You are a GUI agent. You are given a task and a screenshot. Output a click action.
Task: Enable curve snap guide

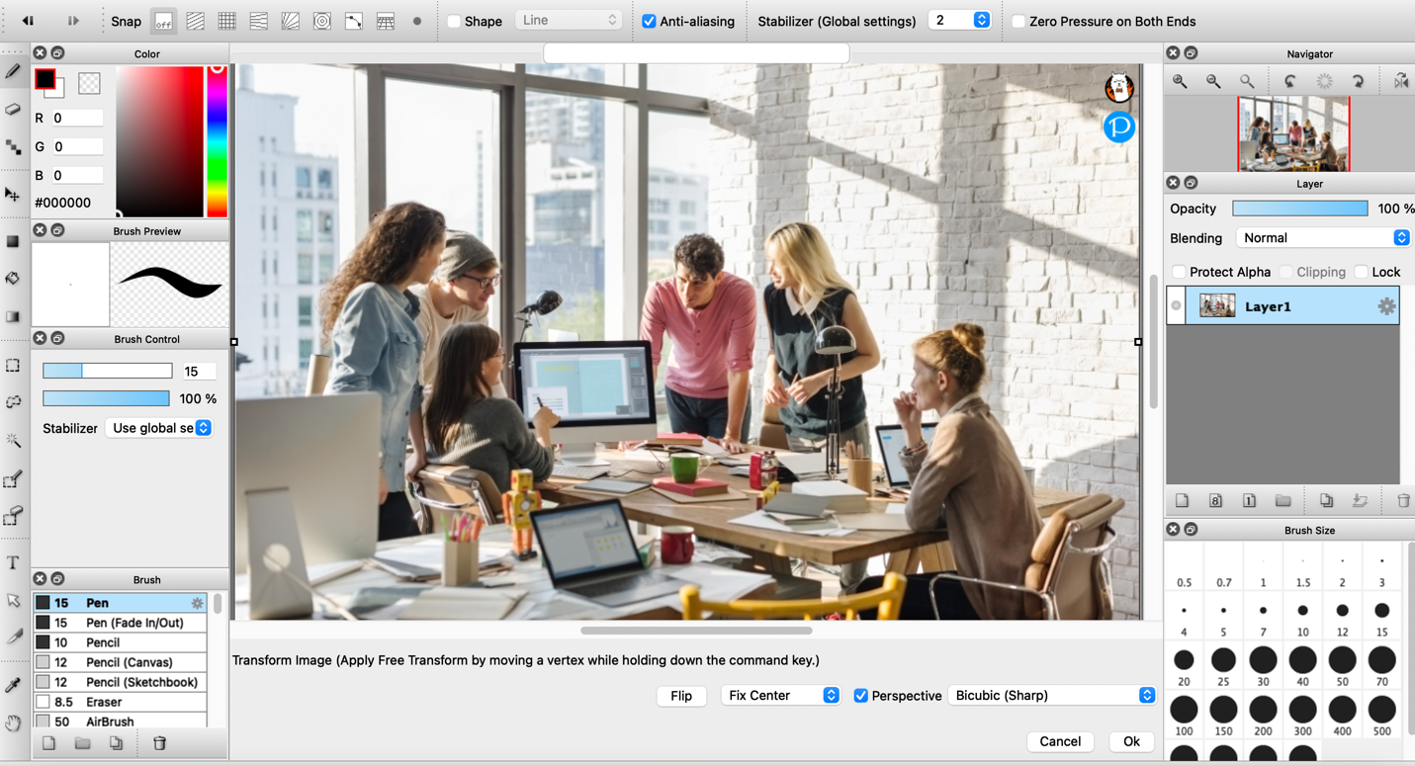[353, 21]
